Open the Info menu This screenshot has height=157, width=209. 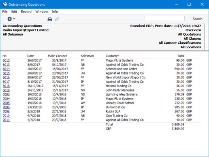click(55, 12)
